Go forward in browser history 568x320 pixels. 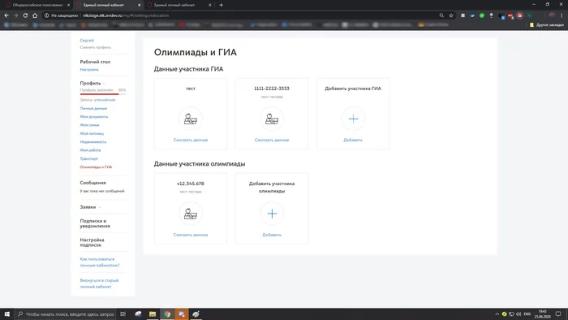point(15,15)
